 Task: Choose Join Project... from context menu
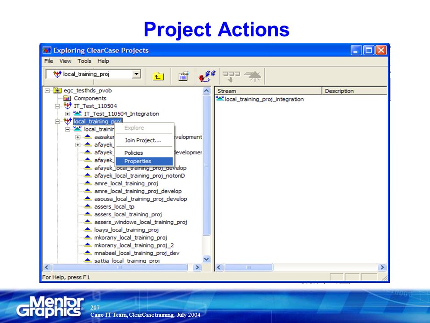pyautogui.click(x=145, y=140)
